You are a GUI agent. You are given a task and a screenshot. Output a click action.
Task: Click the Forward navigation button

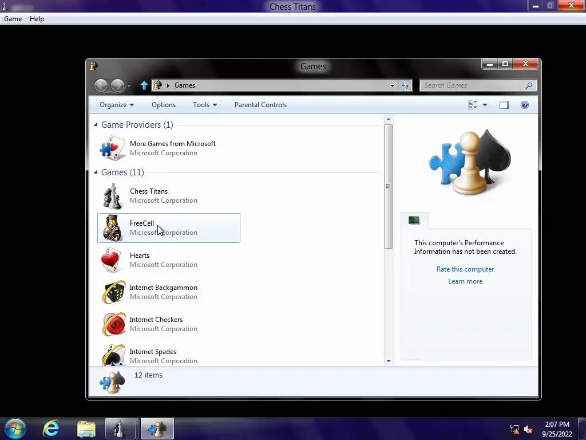(118, 86)
